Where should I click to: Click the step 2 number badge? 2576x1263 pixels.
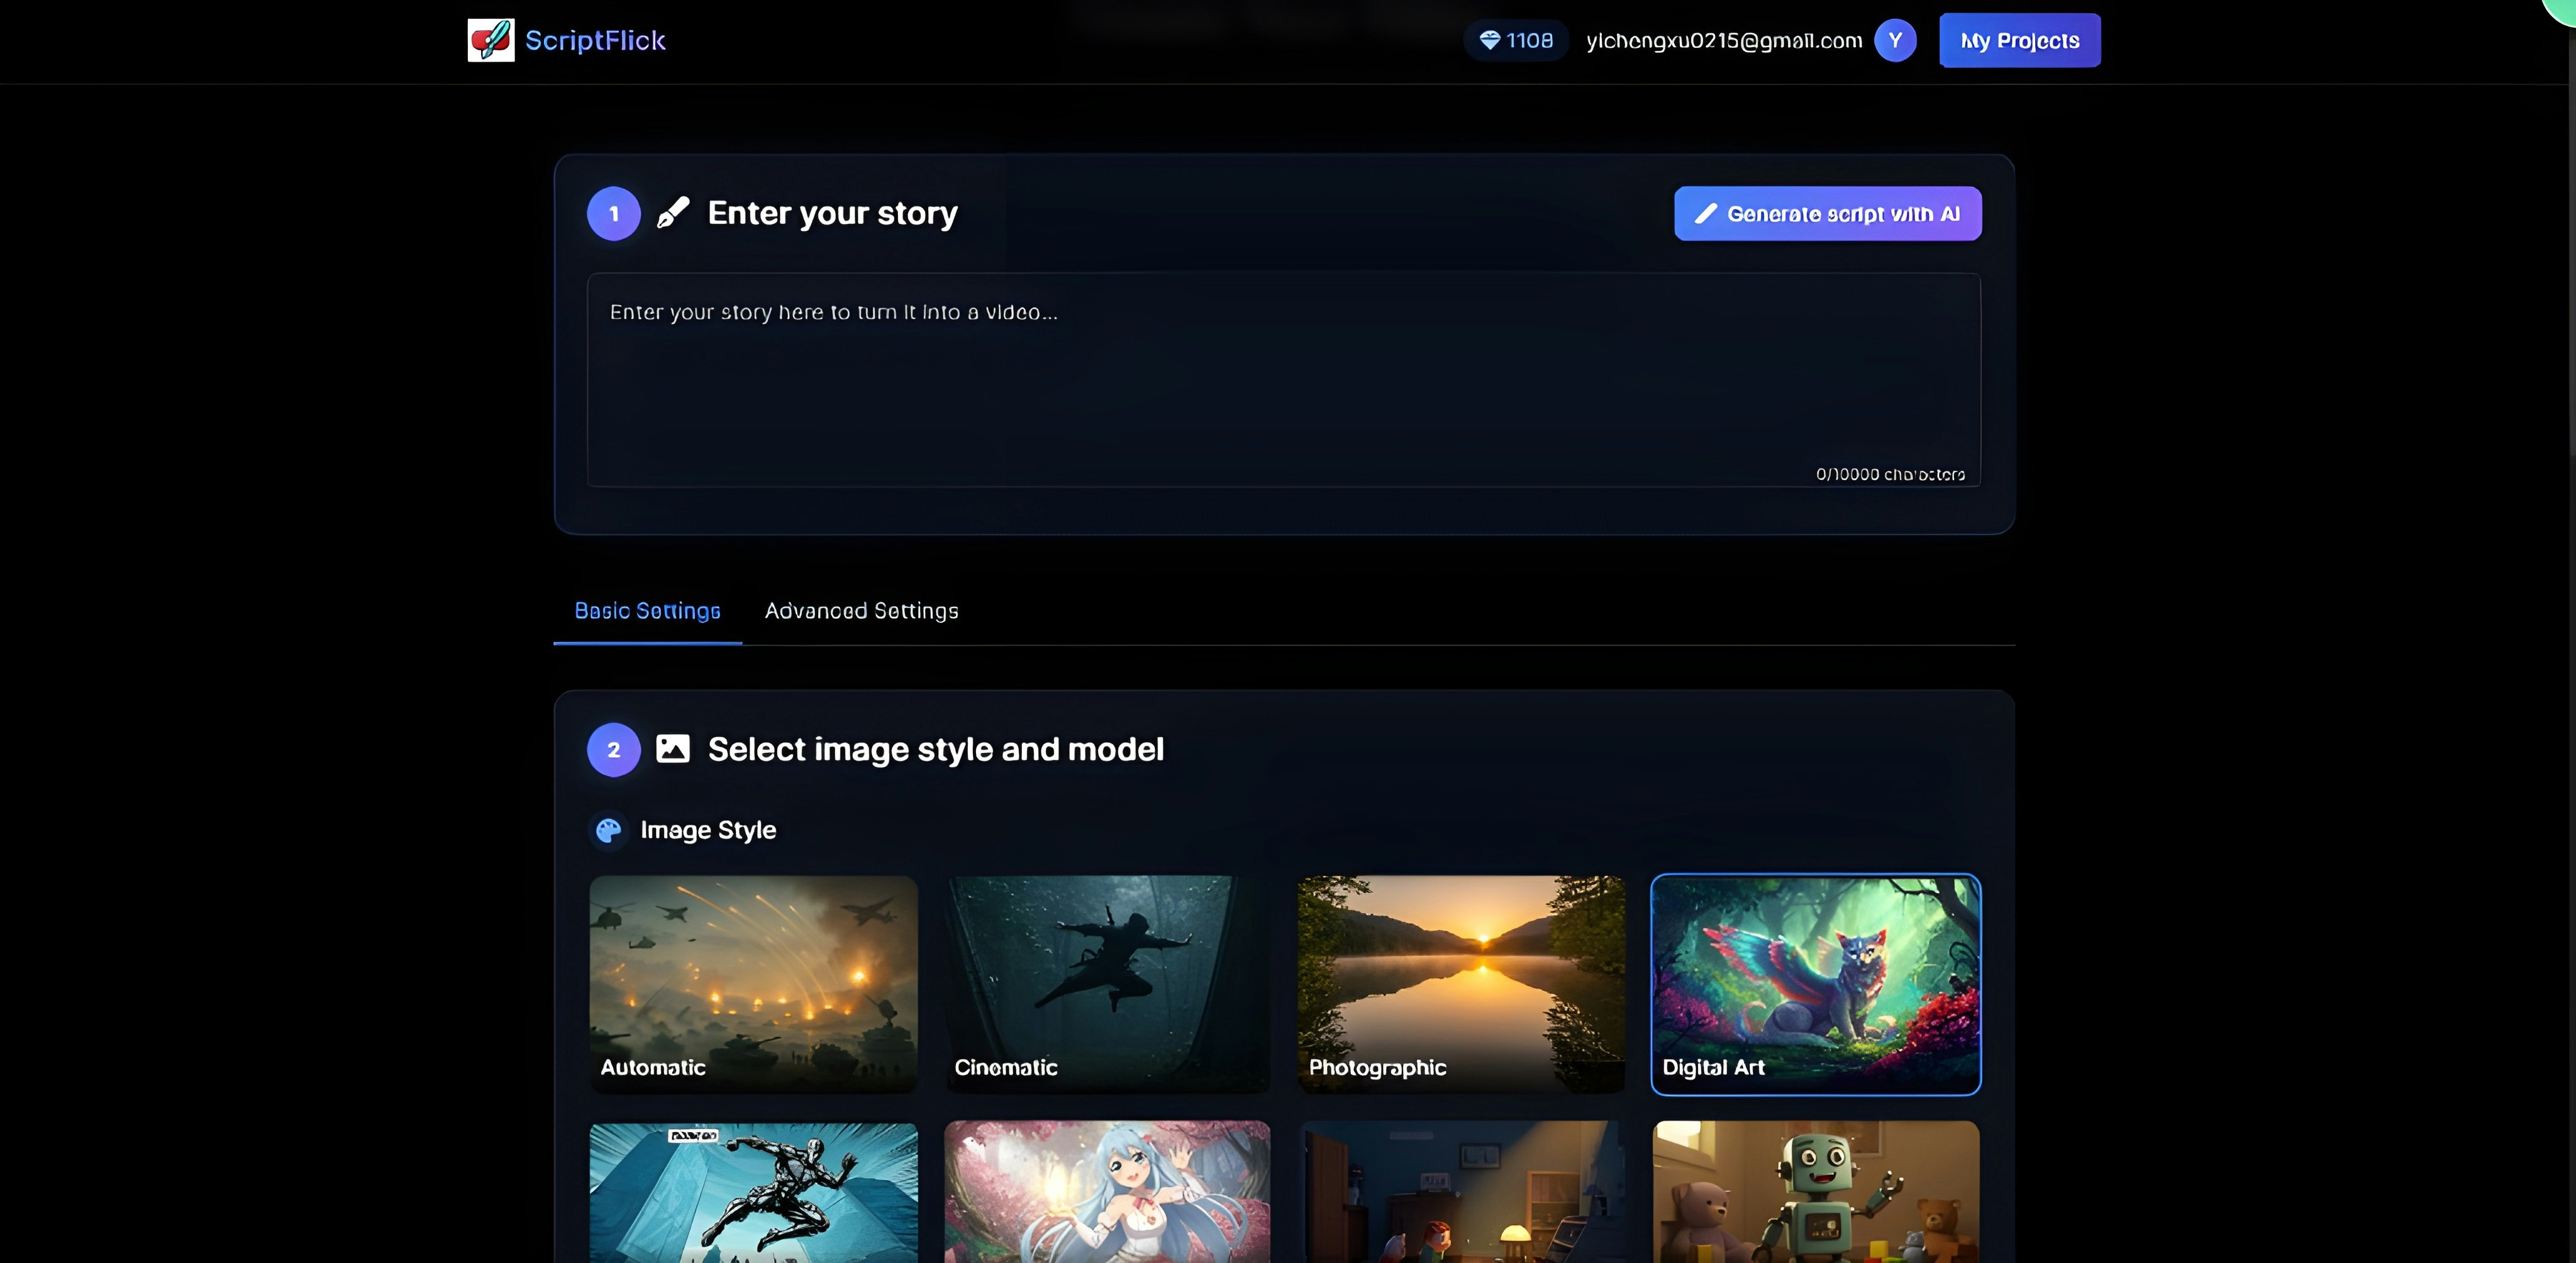pos(613,749)
